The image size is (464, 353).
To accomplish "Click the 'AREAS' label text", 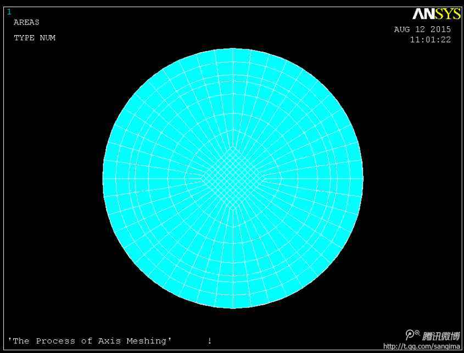I will pyautogui.click(x=26, y=22).
